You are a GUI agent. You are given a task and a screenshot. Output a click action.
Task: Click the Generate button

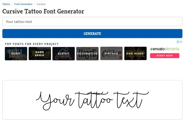click(x=92, y=34)
